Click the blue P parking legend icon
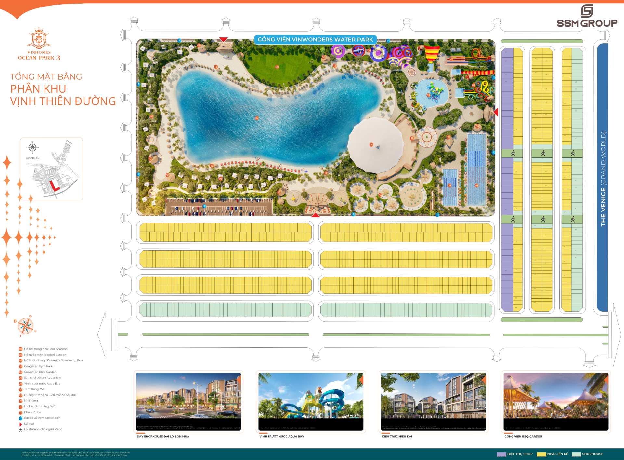 coord(20,418)
